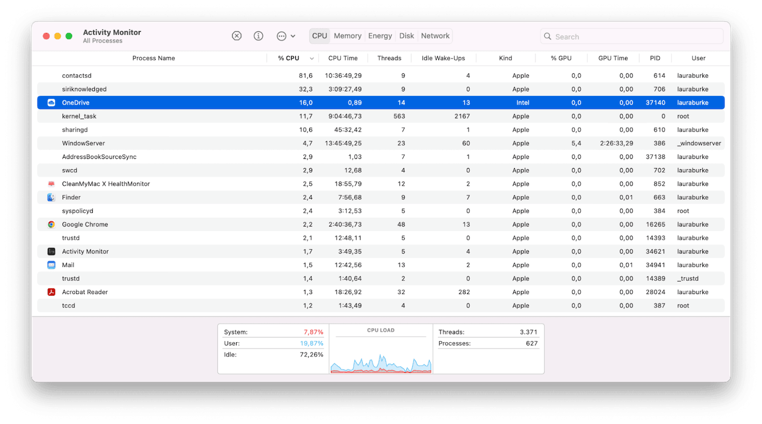Open the dropdown chevron beside the ellipsis icon
The width and height of the screenshot is (762, 424).
pos(292,35)
